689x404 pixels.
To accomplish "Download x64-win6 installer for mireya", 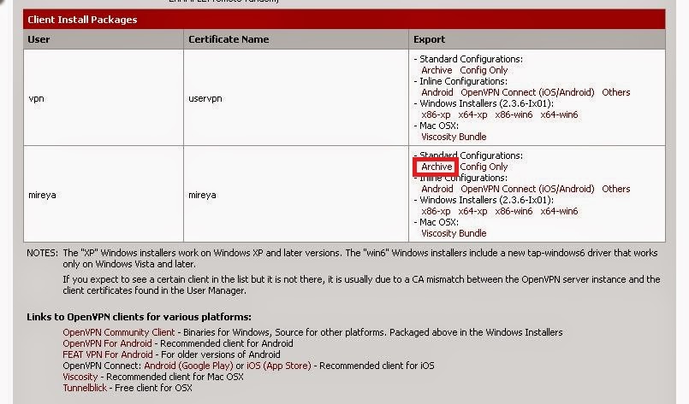I will (559, 212).
